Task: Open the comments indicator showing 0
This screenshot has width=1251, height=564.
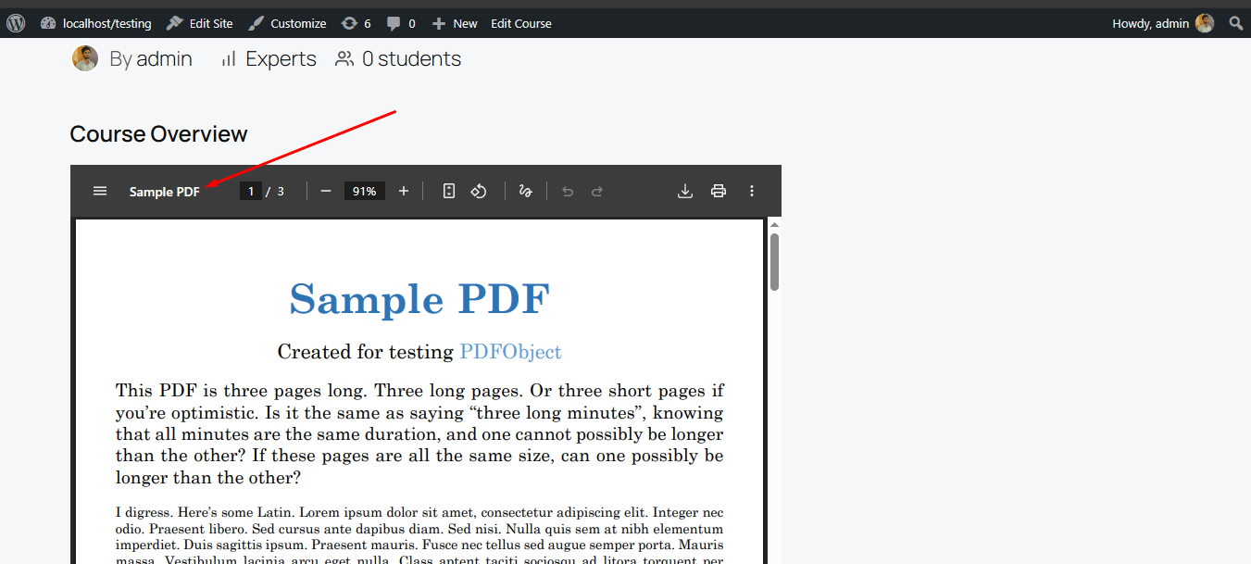Action: (401, 23)
